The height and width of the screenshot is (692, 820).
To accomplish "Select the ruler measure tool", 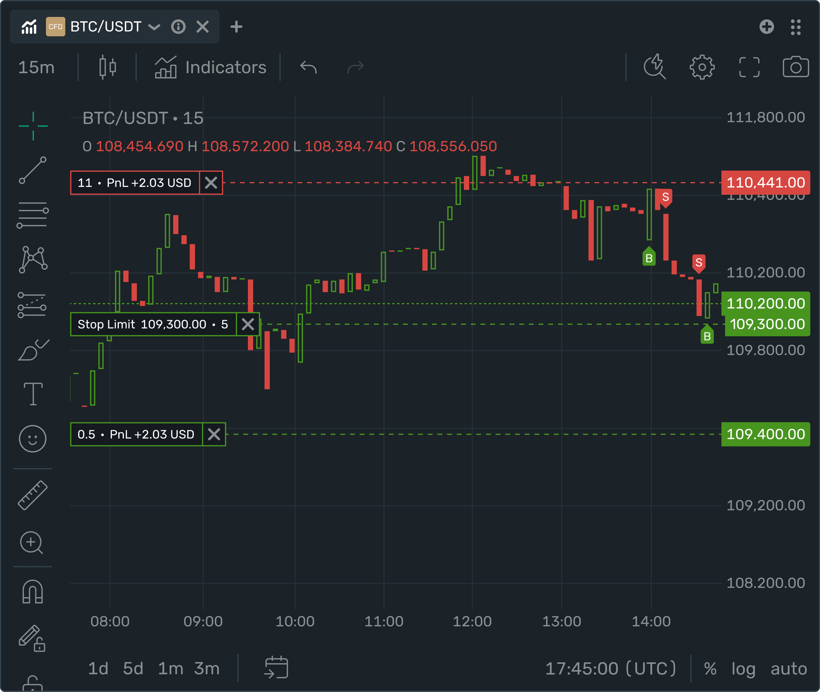I will point(33,495).
